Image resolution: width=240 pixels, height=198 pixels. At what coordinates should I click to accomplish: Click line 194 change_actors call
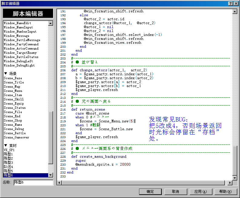point(119,23)
